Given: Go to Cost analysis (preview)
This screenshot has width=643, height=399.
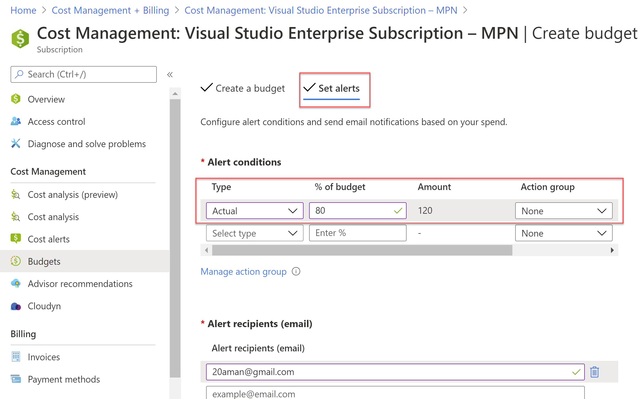Looking at the screenshot, I should tap(73, 194).
